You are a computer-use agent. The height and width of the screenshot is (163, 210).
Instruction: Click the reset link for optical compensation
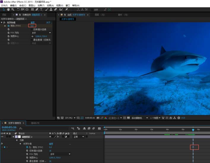click(33, 23)
